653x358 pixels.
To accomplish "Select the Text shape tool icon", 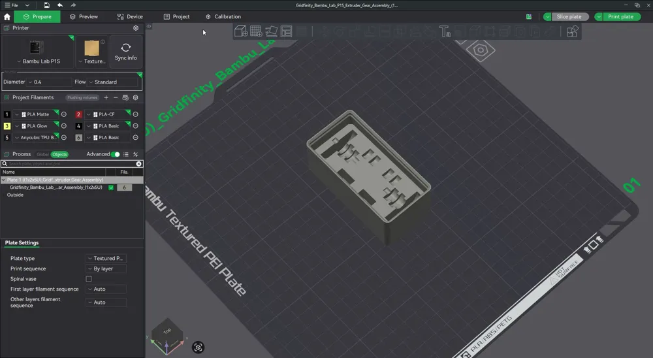I will point(444,31).
